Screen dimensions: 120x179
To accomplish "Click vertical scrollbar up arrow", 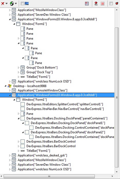I will (117, 10).
